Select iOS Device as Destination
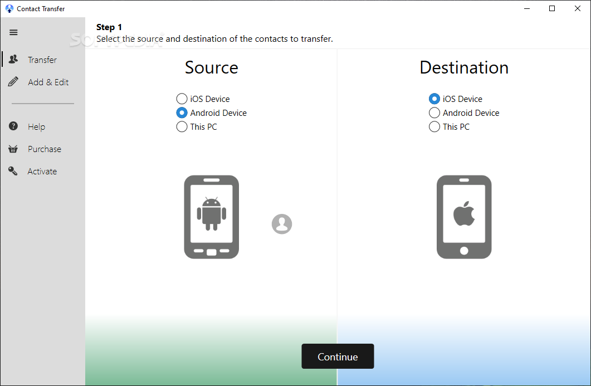The image size is (591, 386). tap(456, 99)
